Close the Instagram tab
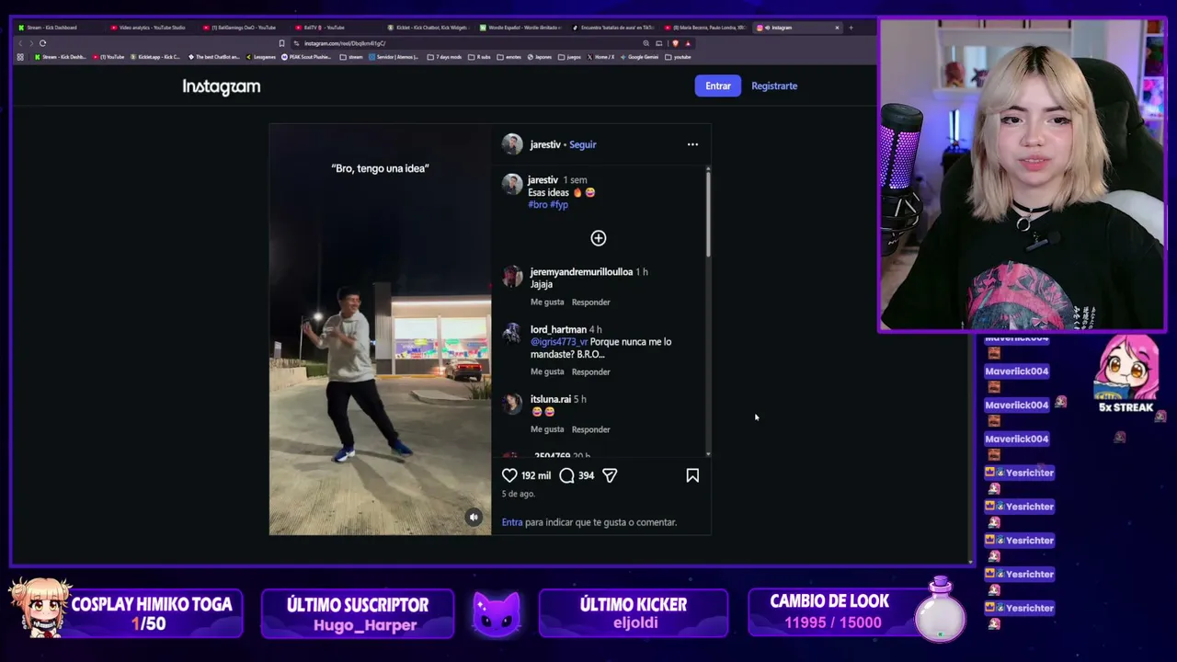 tap(837, 28)
